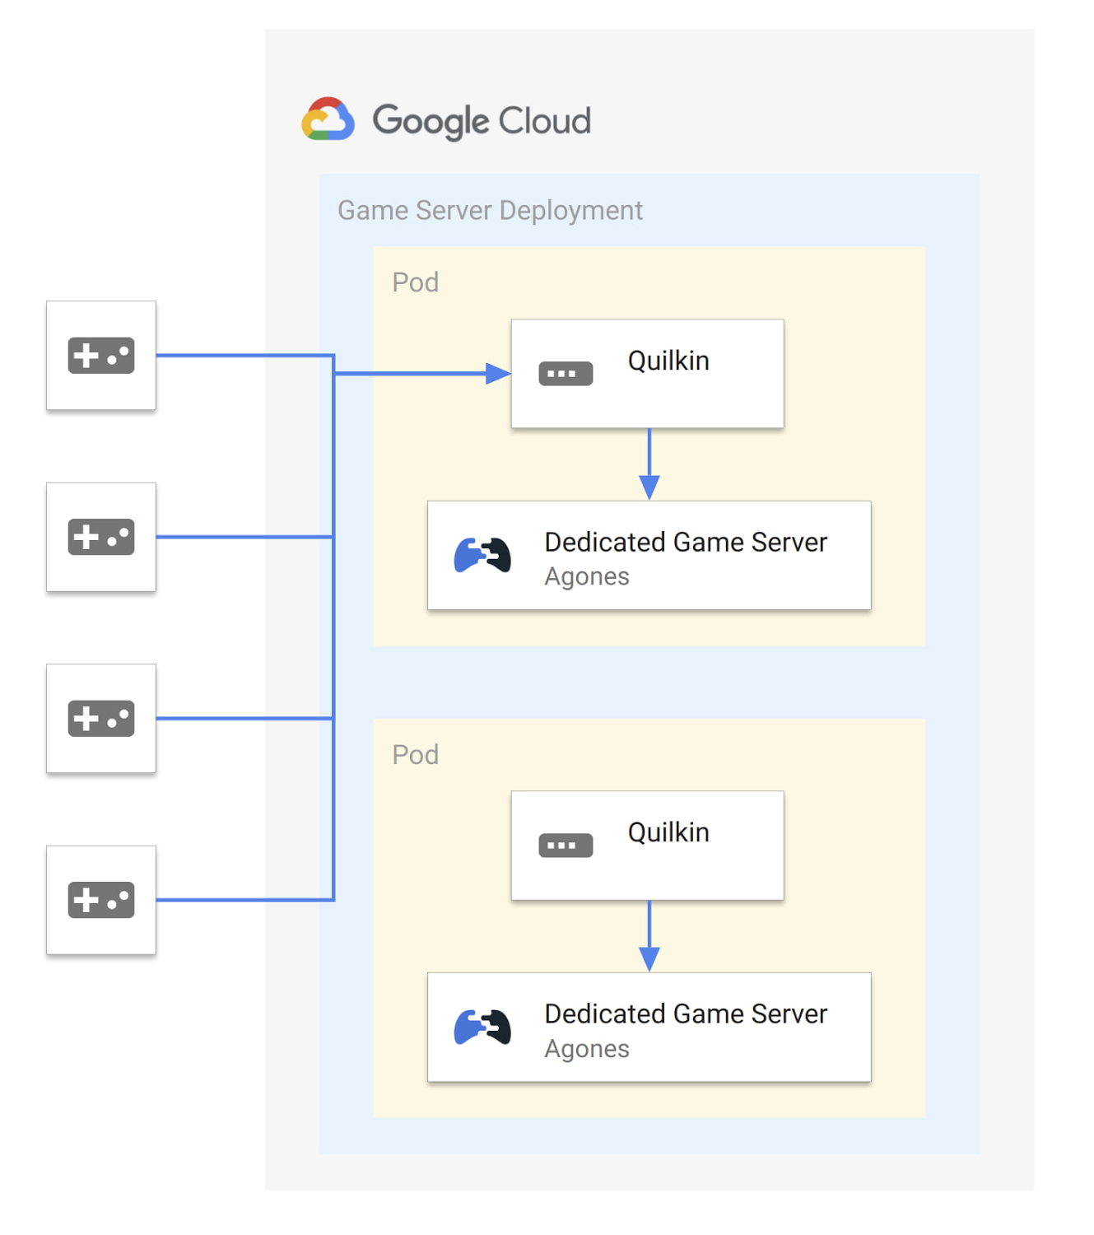Click top pod's Dedicated Game Server text

coord(686,542)
